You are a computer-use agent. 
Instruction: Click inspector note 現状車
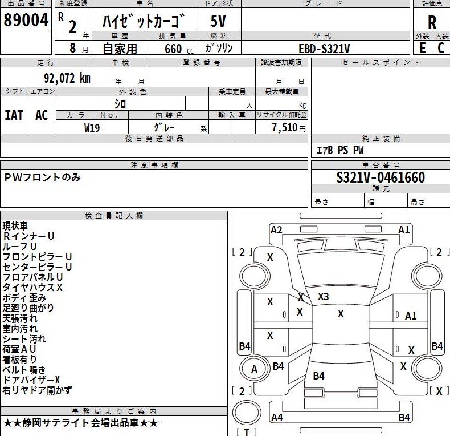[15, 226]
